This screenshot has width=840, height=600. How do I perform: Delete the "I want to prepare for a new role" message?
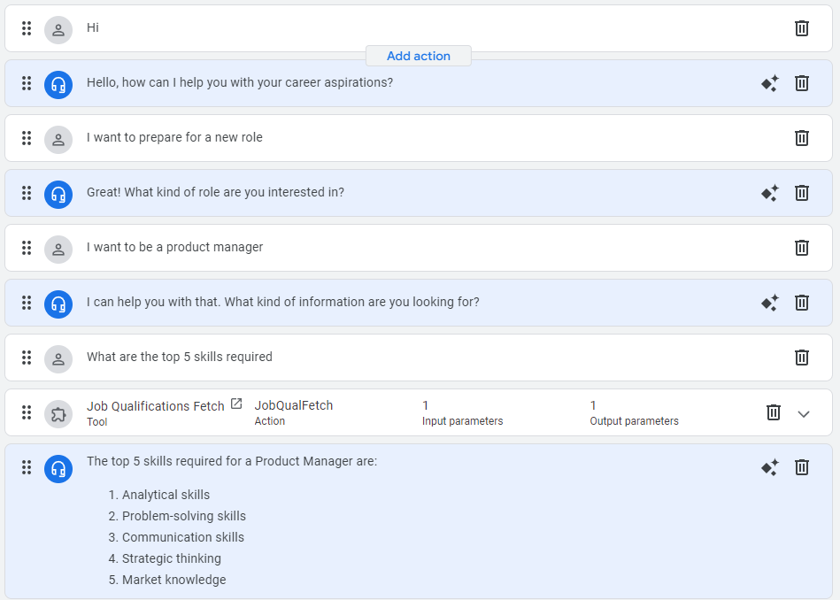[802, 138]
